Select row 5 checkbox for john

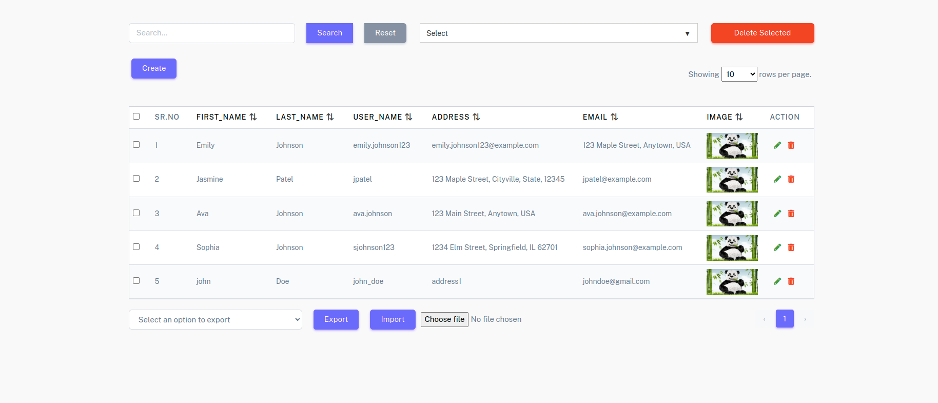click(x=136, y=281)
